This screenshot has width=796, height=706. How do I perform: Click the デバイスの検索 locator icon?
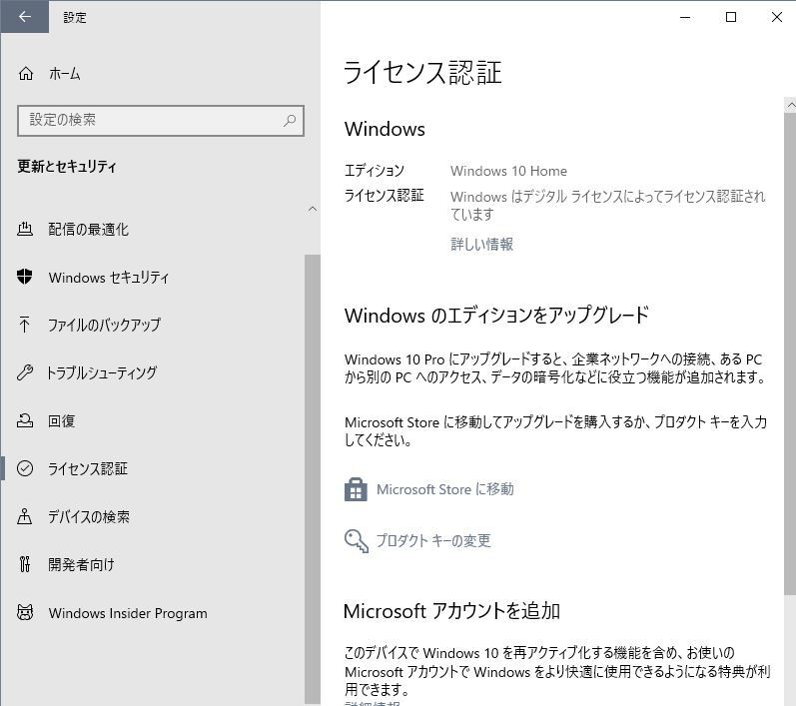point(24,516)
